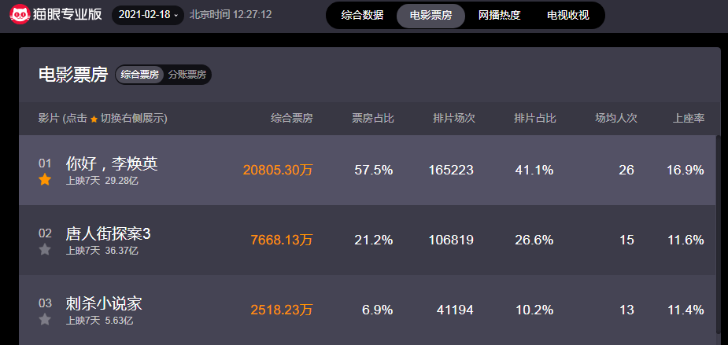Image resolution: width=728 pixels, height=345 pixels.
Task: Click the rank number 02
Action: click(45, 233)
